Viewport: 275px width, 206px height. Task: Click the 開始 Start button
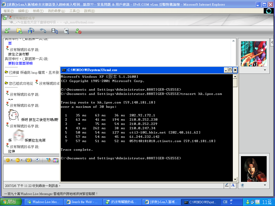pos(11,202)
